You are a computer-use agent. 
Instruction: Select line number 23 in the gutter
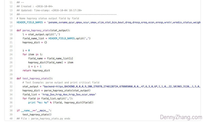click(11, 50)
